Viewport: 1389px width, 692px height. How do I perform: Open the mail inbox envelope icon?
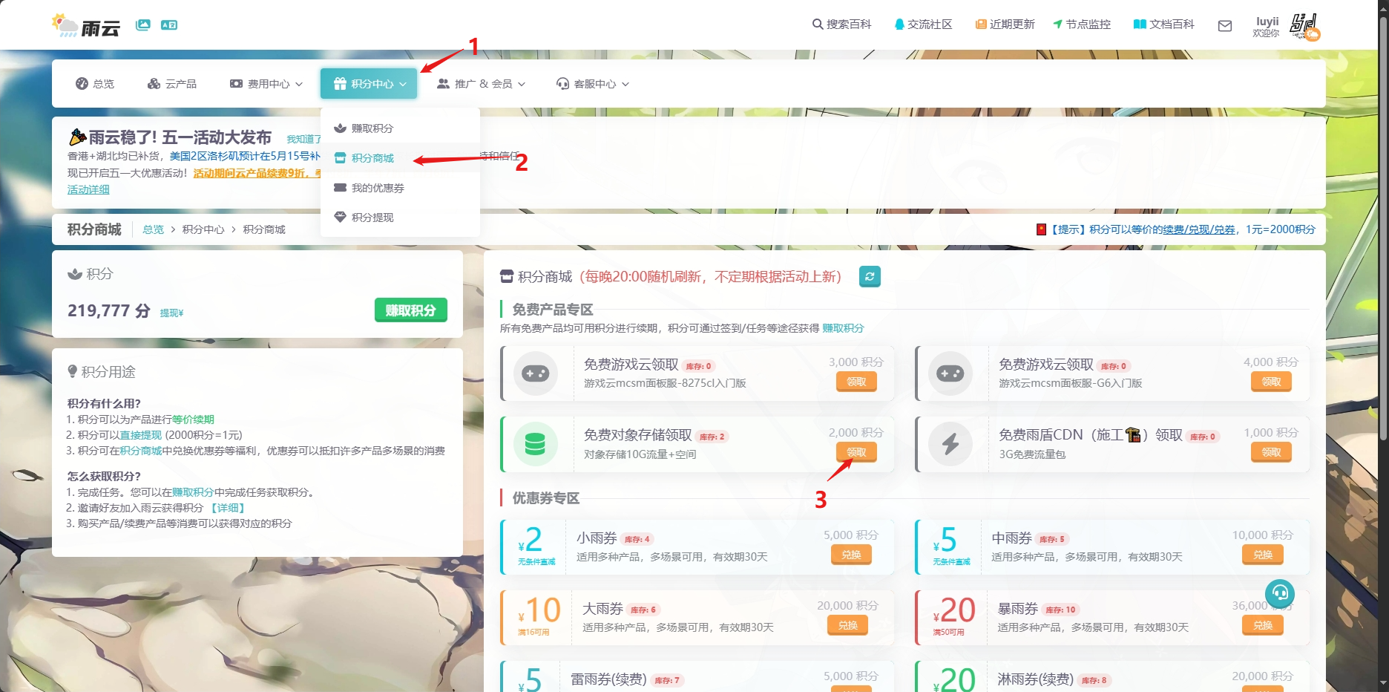click(x=1225, y=26)
